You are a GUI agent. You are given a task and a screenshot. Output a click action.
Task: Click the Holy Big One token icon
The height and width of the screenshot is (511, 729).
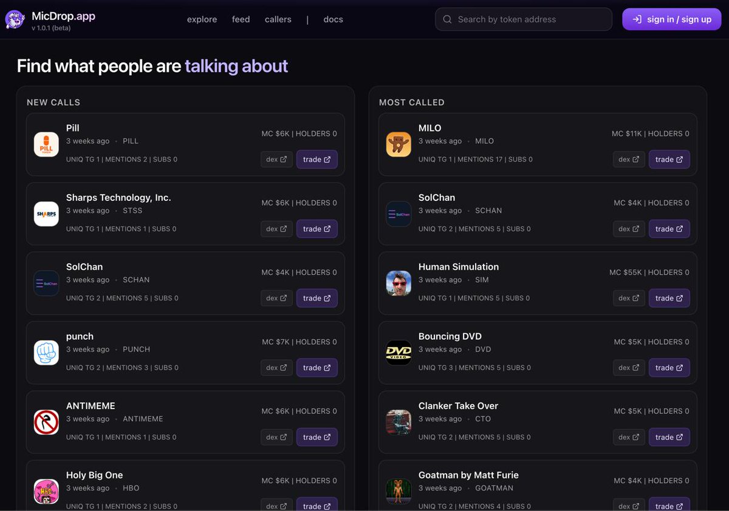[x=46, y=492]
